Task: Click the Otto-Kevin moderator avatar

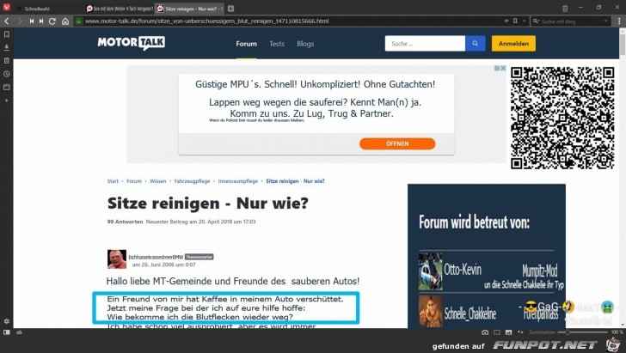Action: [430, 271]
